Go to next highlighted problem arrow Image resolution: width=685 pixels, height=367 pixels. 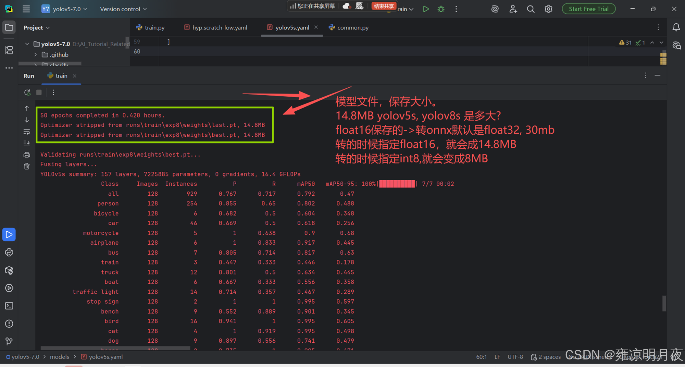(x=661, y=42)
